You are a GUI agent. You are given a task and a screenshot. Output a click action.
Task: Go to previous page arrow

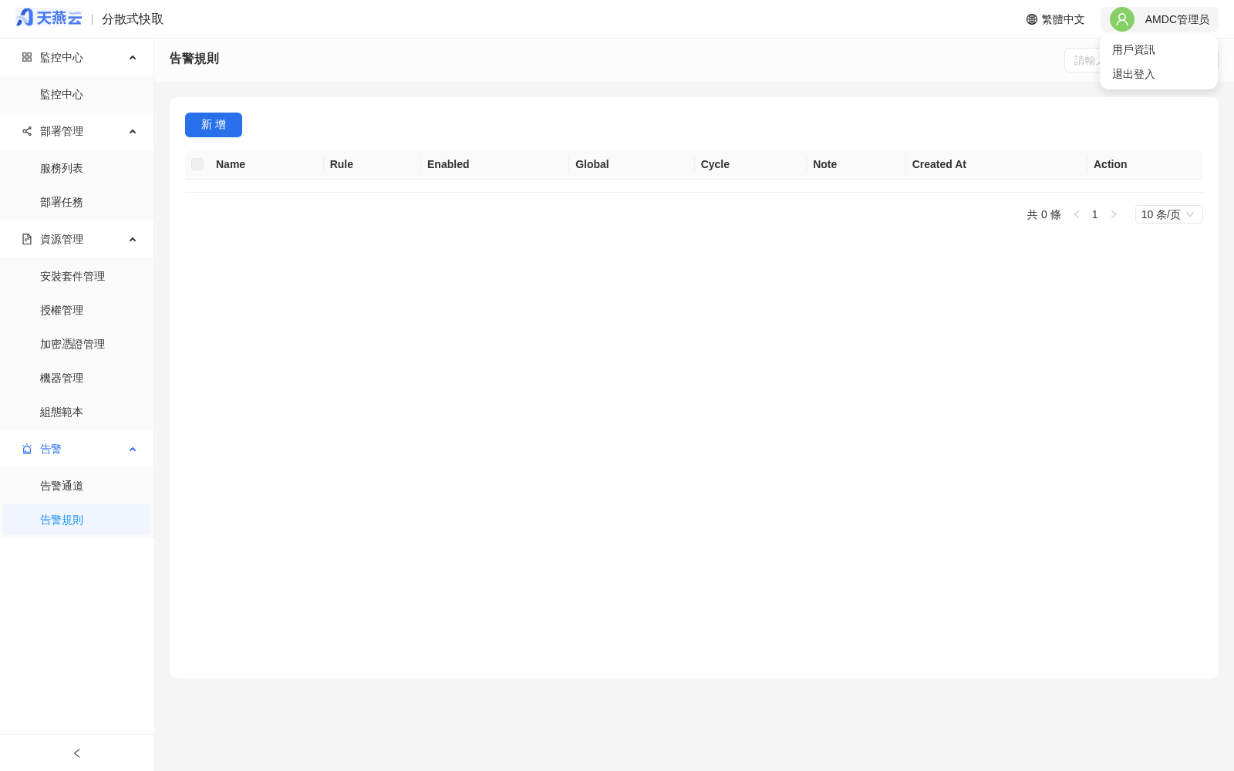pyautogui.click(x=1077, y=214)
